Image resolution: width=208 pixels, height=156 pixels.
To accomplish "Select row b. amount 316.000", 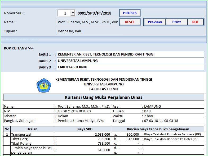I will [x=132, y=139].
